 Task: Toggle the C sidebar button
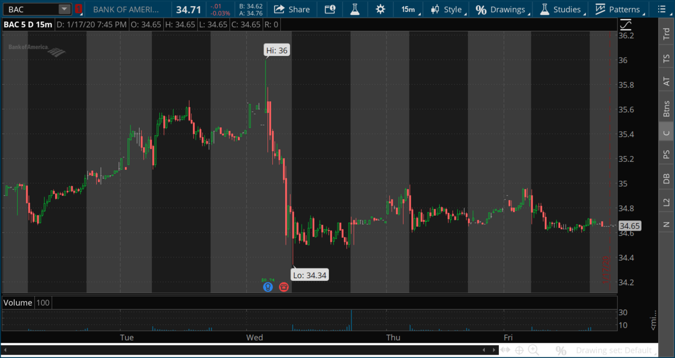[667, 133]
